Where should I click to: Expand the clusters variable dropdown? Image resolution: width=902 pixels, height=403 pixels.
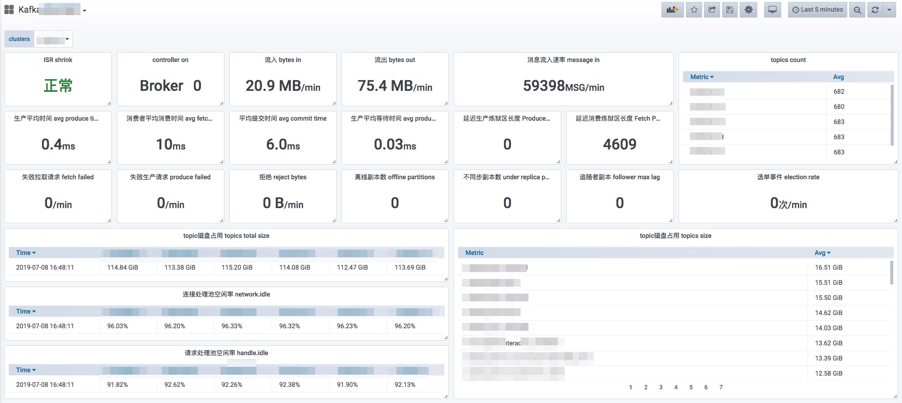point(53,39)
